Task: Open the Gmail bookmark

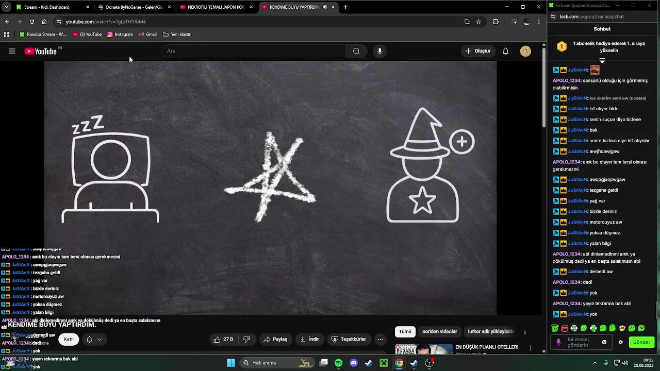Action: pos(147,35)
